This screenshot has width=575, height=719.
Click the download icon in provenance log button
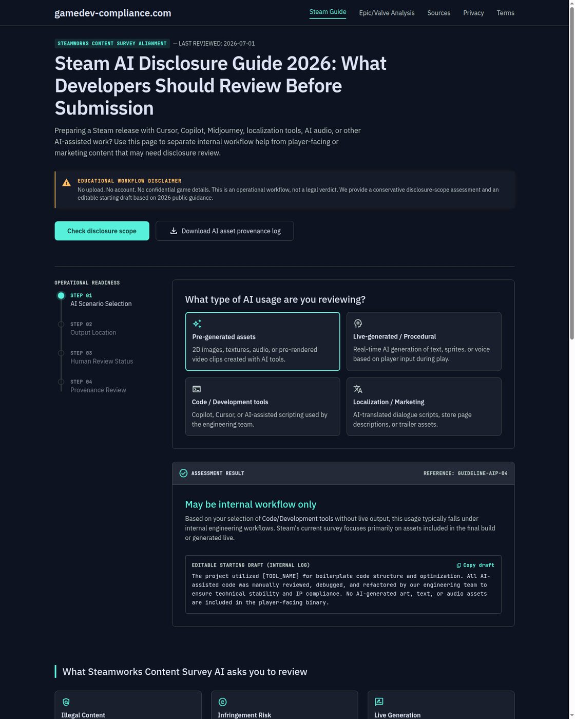(x=174, y=231)
